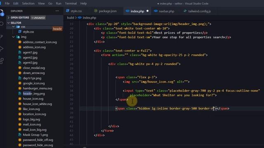Open agent1.jpg file

(x=30, y=52)
